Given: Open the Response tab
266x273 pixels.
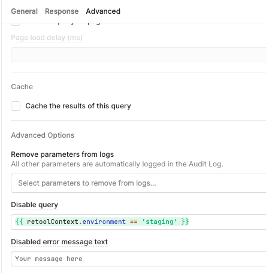Looking at the screenshot, I should tap(62, 11).
